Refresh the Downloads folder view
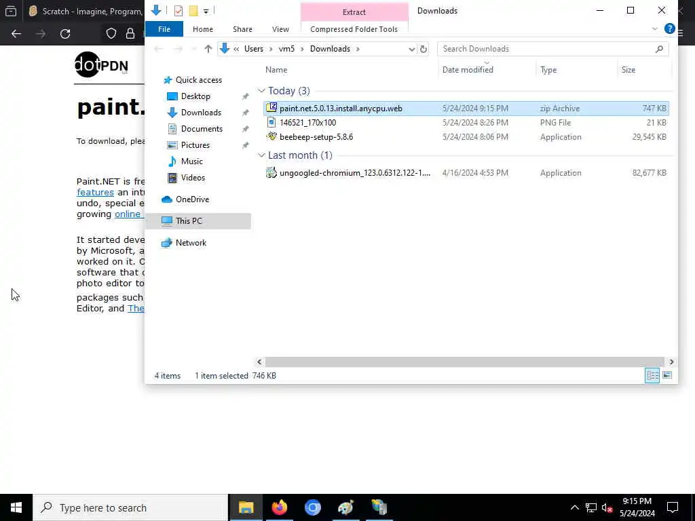Image resolution: width=695 pixels, height=521 pixels. pos(424,49)
